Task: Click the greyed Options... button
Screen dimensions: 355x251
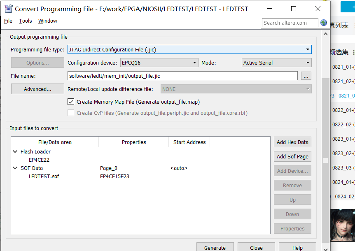Action: pyautogui.click(x=37, y=63)
